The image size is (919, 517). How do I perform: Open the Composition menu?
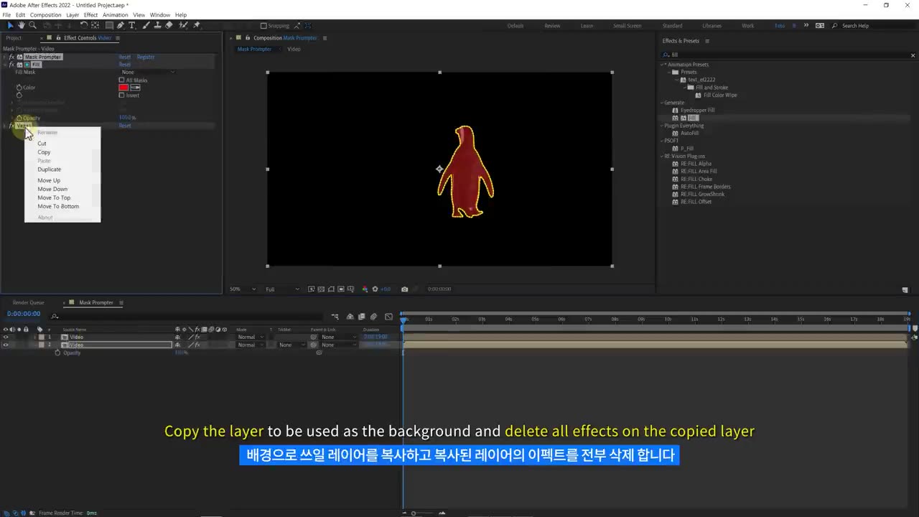[45, 14]
